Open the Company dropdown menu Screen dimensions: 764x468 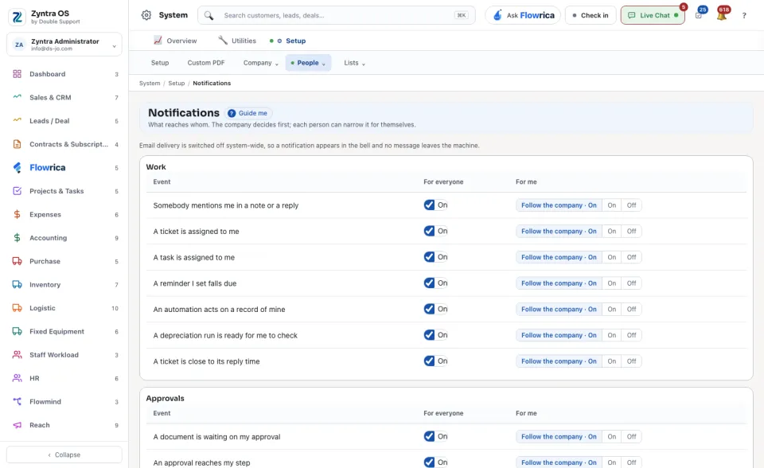coord(261,63)
